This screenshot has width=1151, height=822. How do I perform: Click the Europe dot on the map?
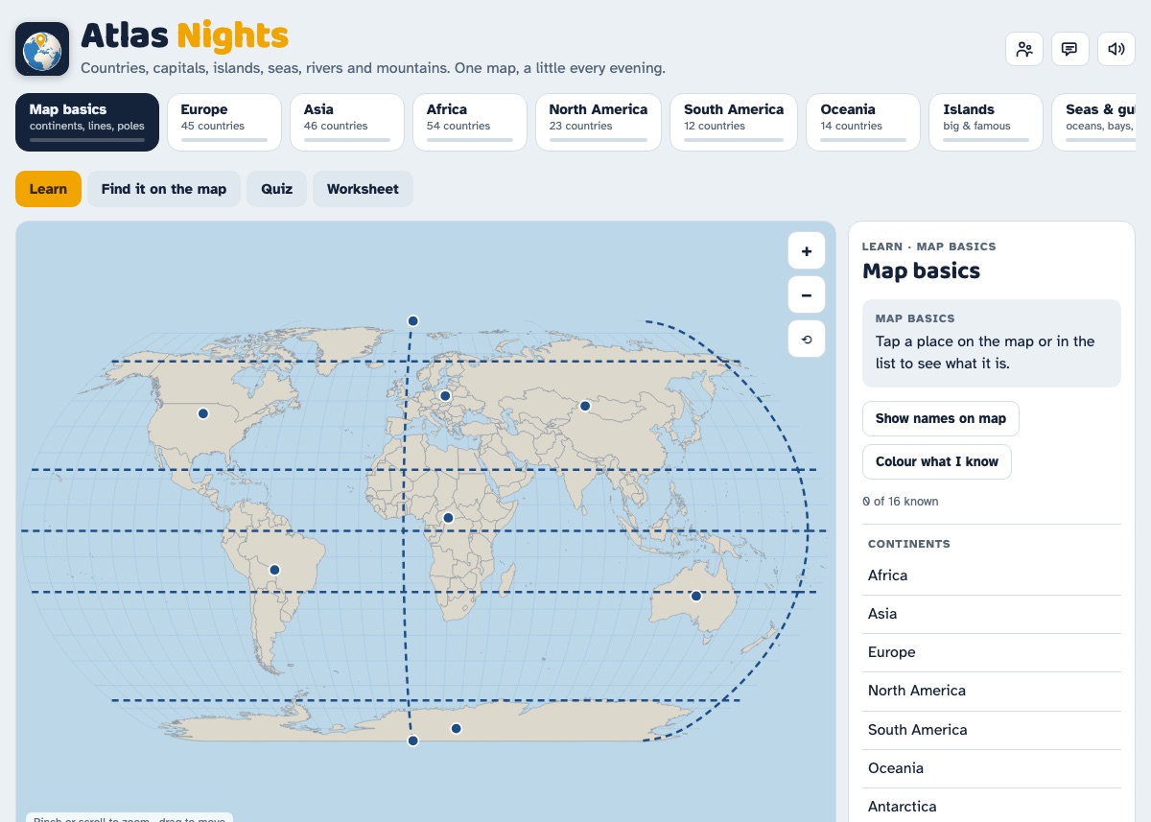pos(445,395)
